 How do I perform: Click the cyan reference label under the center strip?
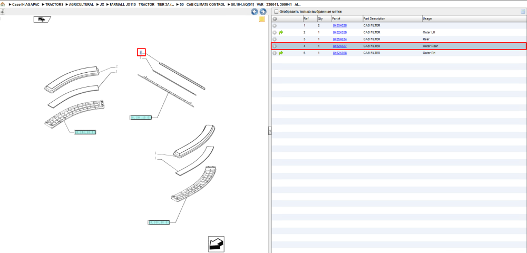141,117
